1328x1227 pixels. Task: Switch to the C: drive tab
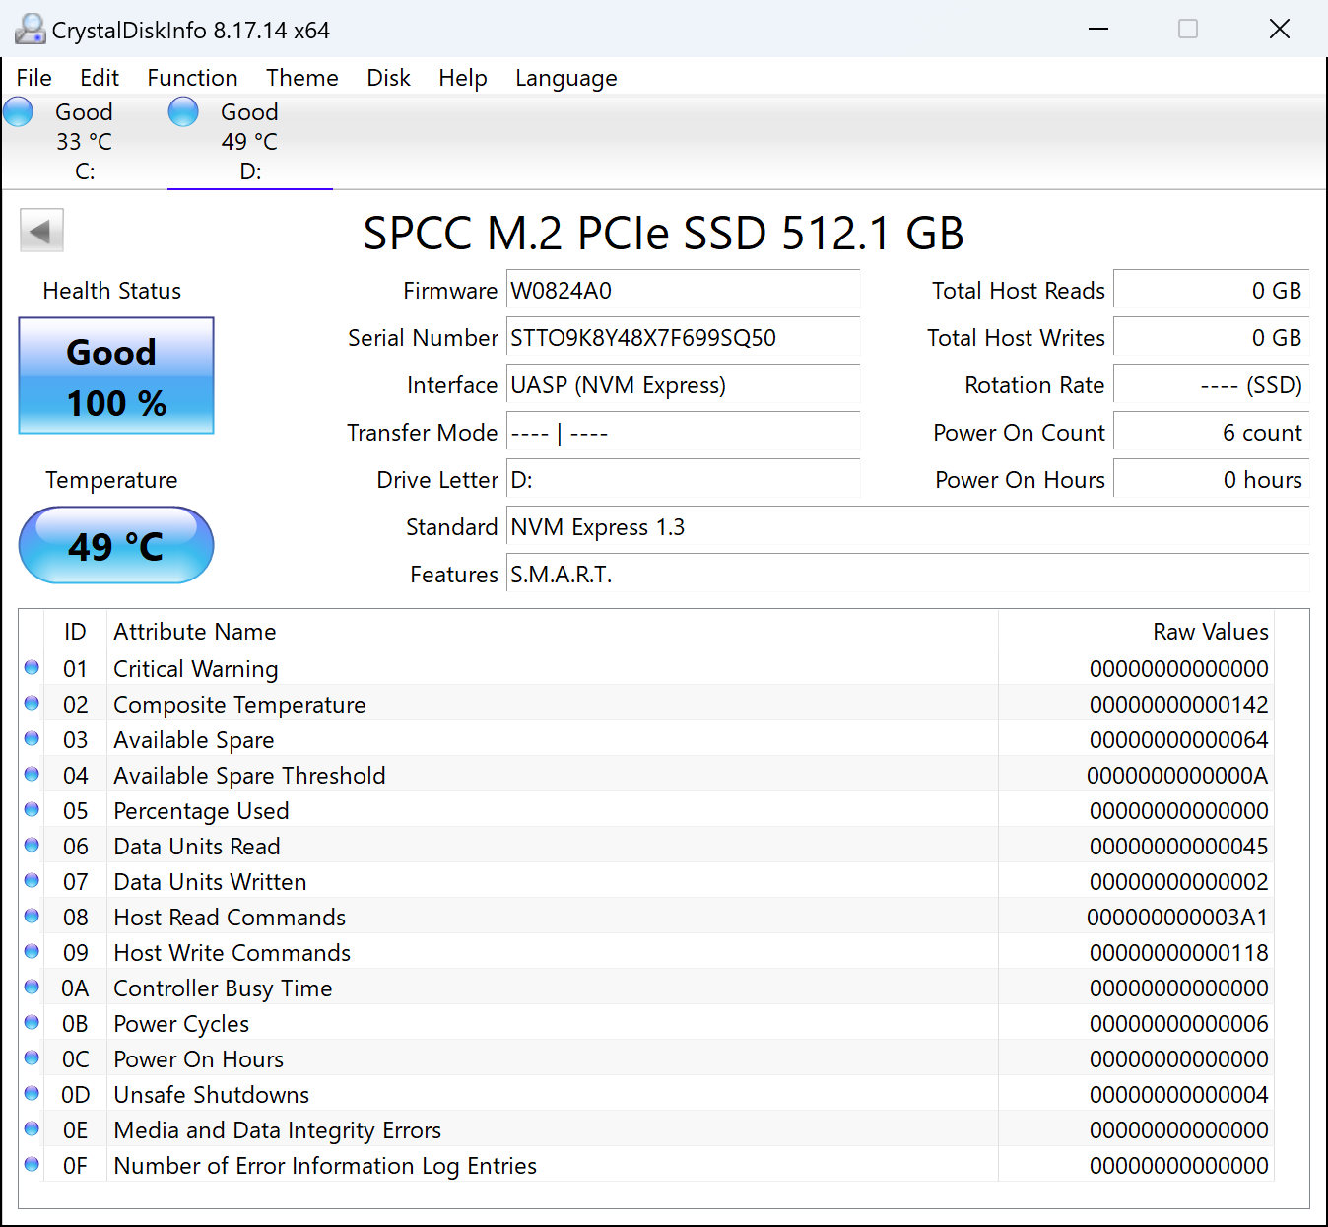[85, 142]
